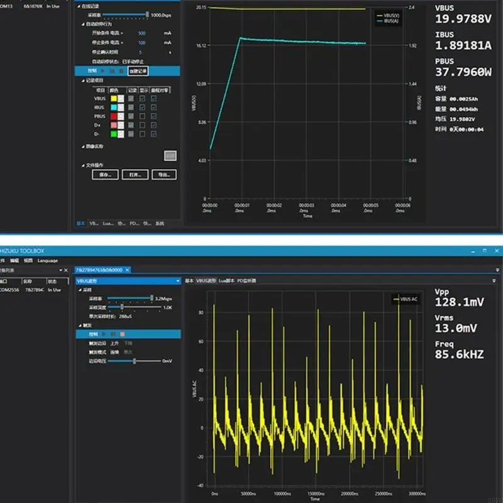Click the Save (保存) button
Image resolution: width=503 pixels, height=503 pixels.
point(106,175)
